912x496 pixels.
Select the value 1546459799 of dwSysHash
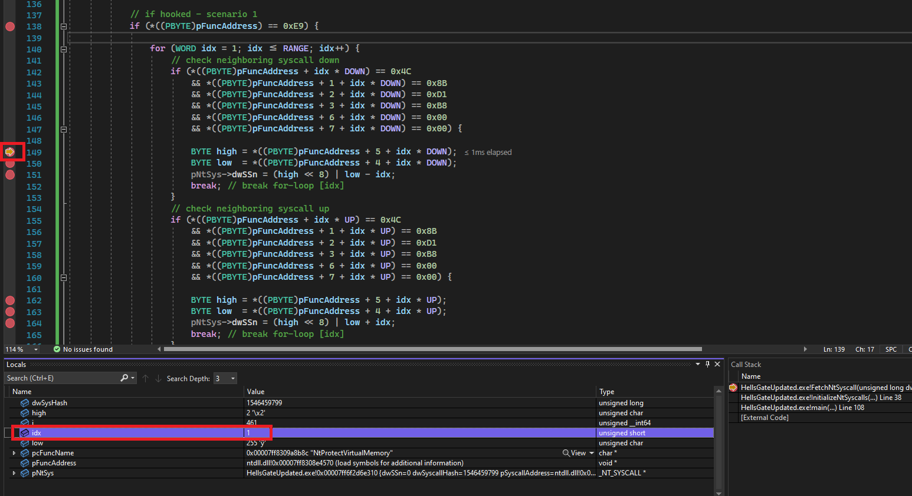click(264, 403)
